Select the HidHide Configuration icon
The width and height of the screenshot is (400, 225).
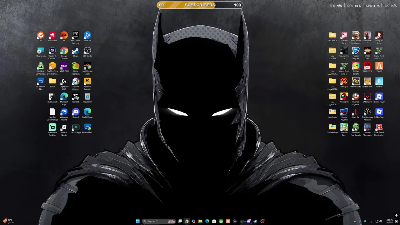(x=41, y=69)
